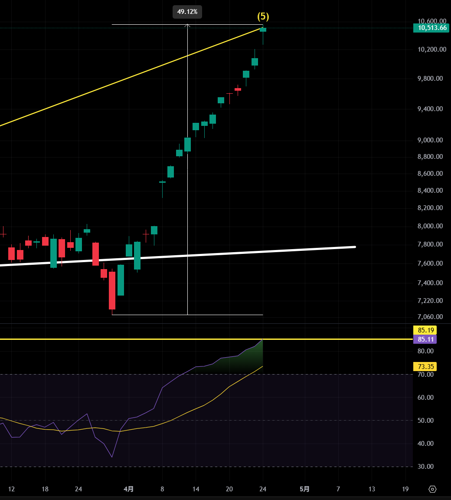This screenshot has height=500, width=451.
Task: Select the large red candle at the low
Action: coord(112,290)
